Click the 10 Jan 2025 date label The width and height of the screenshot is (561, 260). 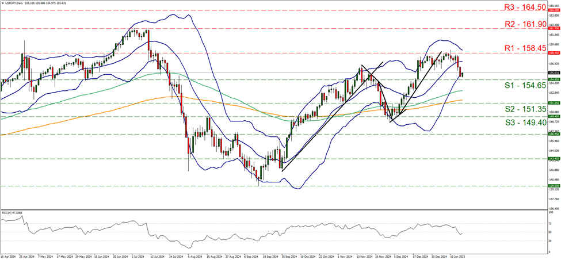[457, 257]
